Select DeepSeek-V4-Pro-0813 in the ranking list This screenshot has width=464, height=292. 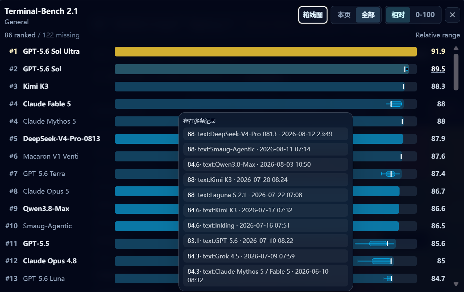coord(62,139)
